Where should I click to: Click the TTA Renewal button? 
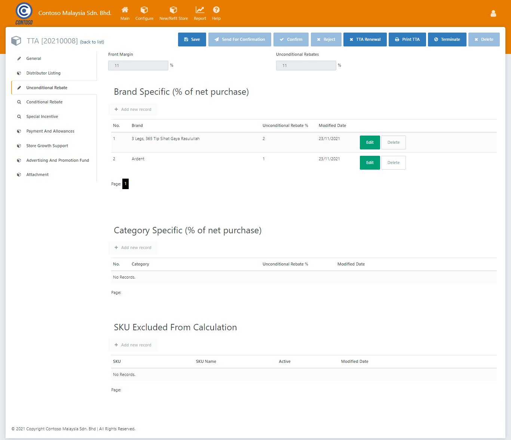(x=365, y=39)
